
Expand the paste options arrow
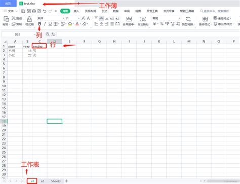(x=9, y=24)
